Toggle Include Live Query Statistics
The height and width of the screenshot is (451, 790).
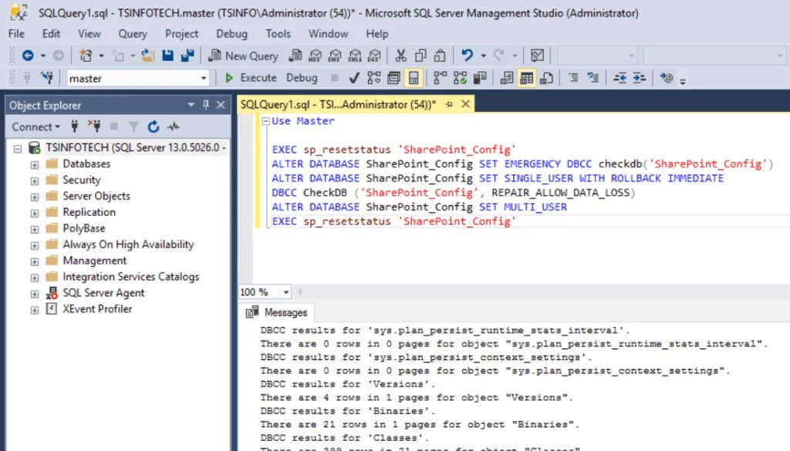coord(460,78)
